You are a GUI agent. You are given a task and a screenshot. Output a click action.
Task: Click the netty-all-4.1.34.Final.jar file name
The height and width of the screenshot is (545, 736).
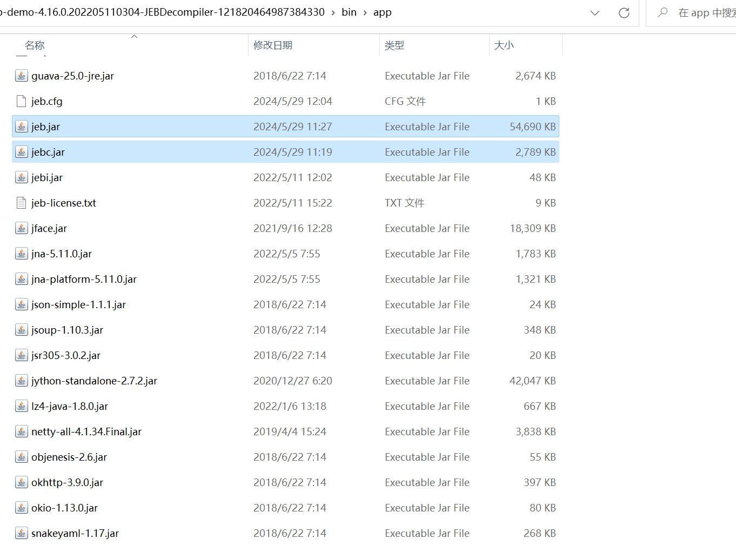86,431
